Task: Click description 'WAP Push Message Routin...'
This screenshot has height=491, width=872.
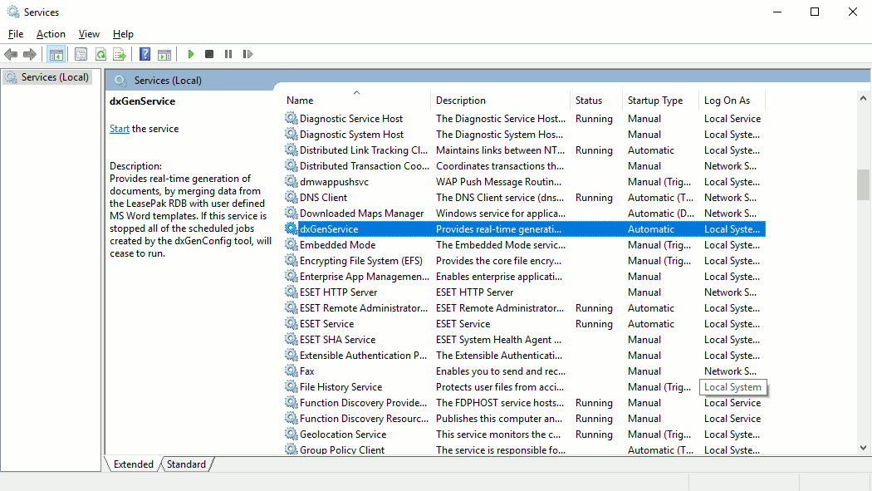Action: [x=498, y=181]
